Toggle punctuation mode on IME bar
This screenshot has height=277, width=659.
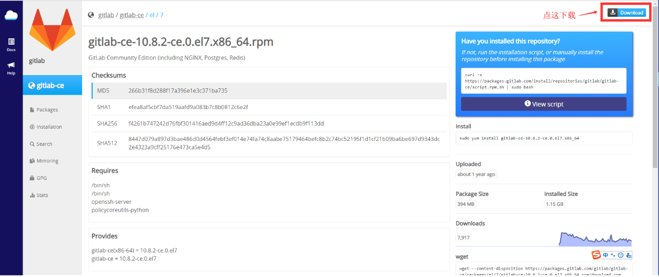[613, 255]
